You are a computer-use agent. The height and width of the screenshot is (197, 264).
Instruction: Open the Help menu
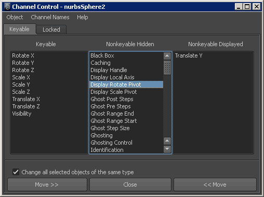83,17
